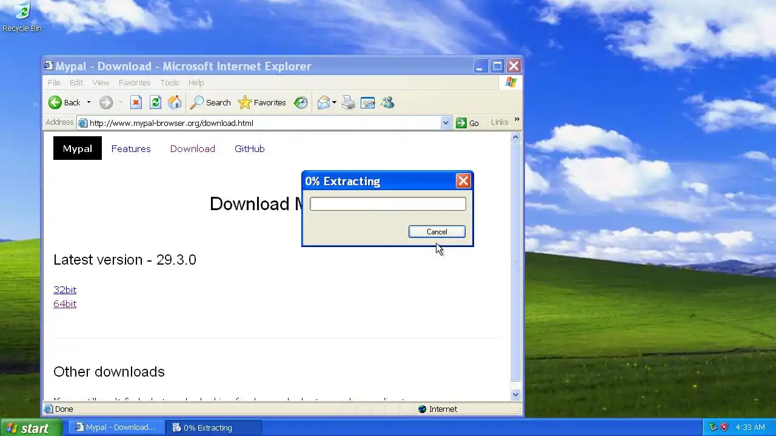Image resolution: width=776 pixels, height=436 pixels.
Task: Click the page icon in address bar
Action: (83, 123)
